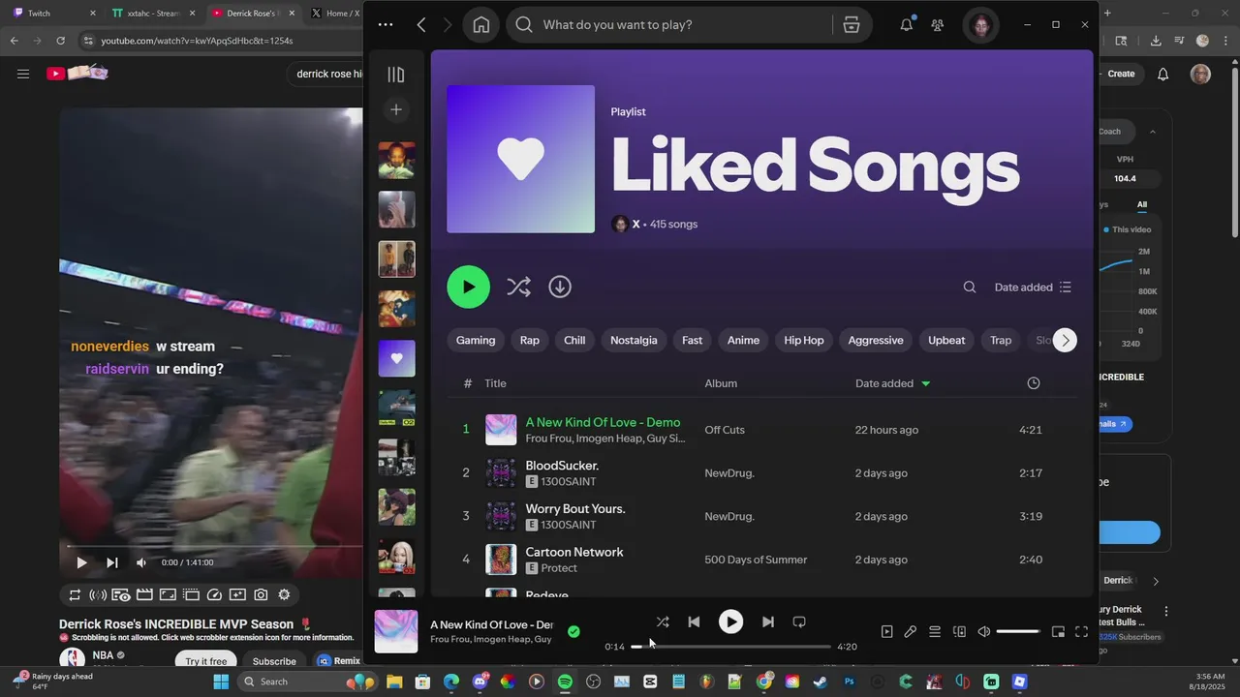Subscribe to the NBA YouTube channel
This screenshot has height=697, width=1240.
click(274, 661)
